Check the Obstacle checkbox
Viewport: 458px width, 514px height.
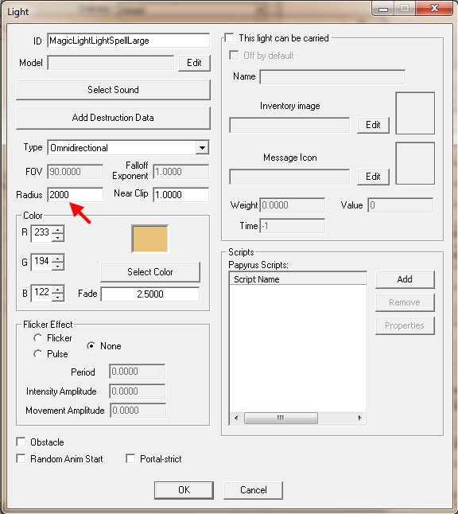click(x=21, y=442)
